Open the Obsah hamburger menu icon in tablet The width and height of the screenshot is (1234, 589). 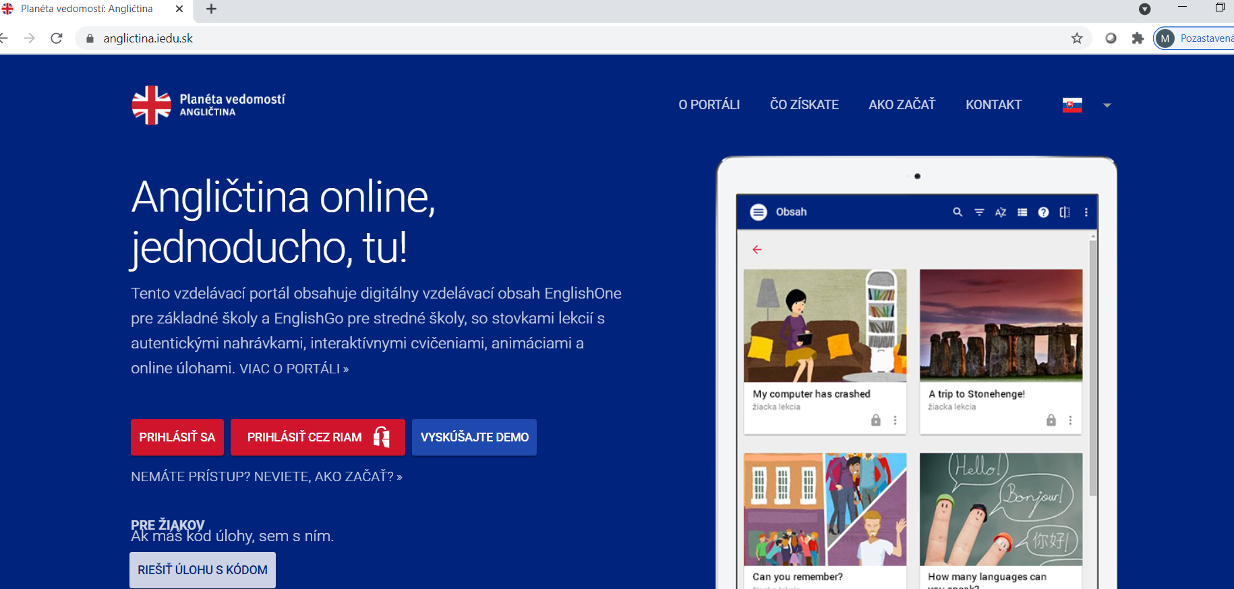(759, 212)
